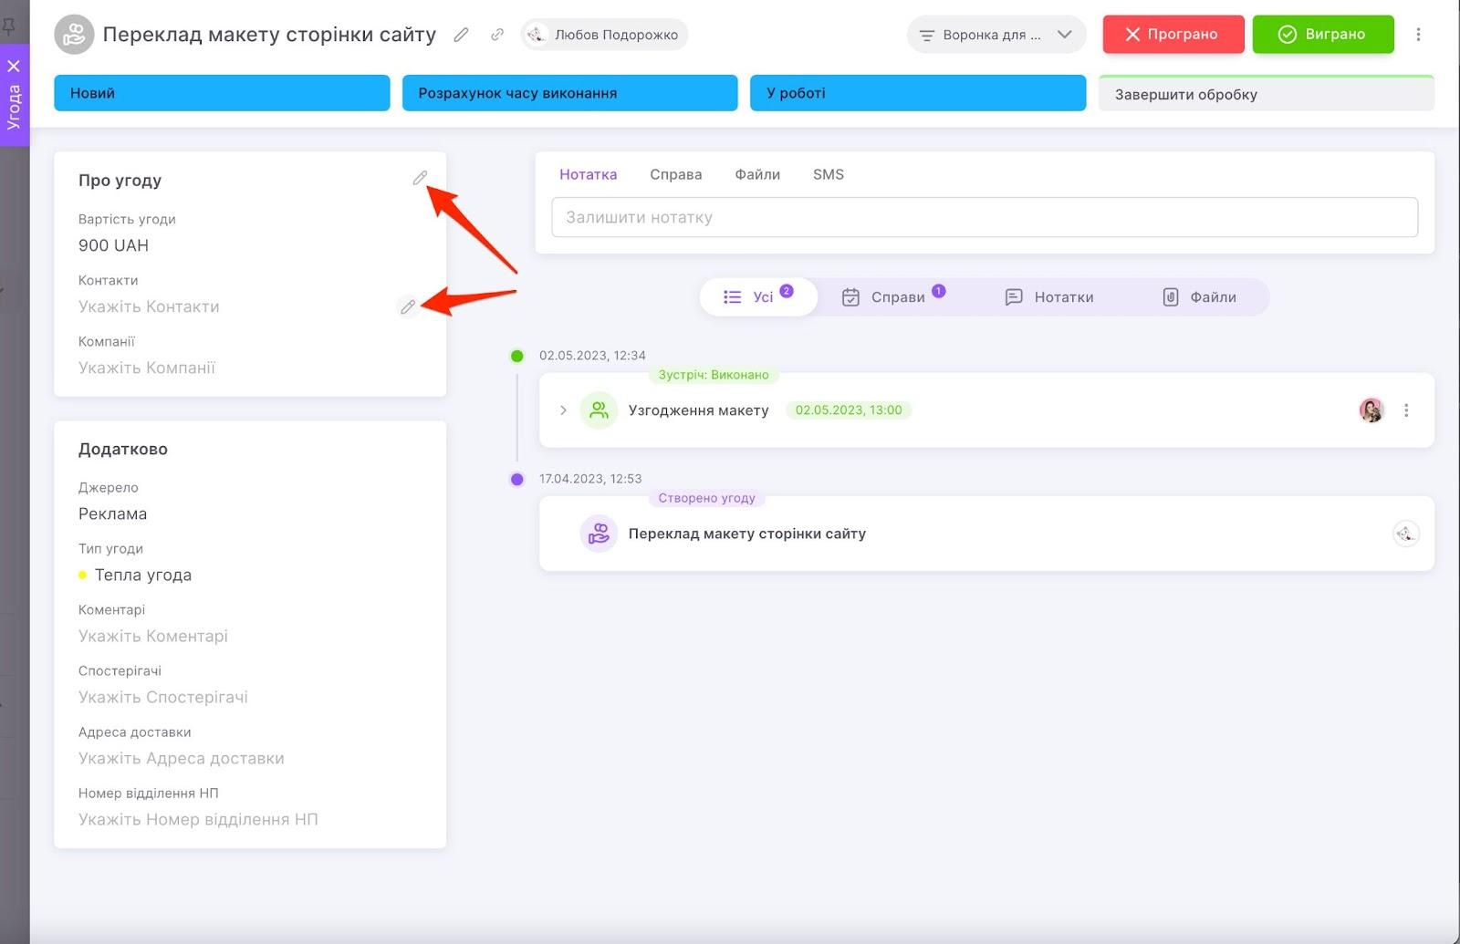Viewport: 1460px width, 944px height.
Task: Click the green timeline marker for 02.05.2023
Action: point(517,356)
